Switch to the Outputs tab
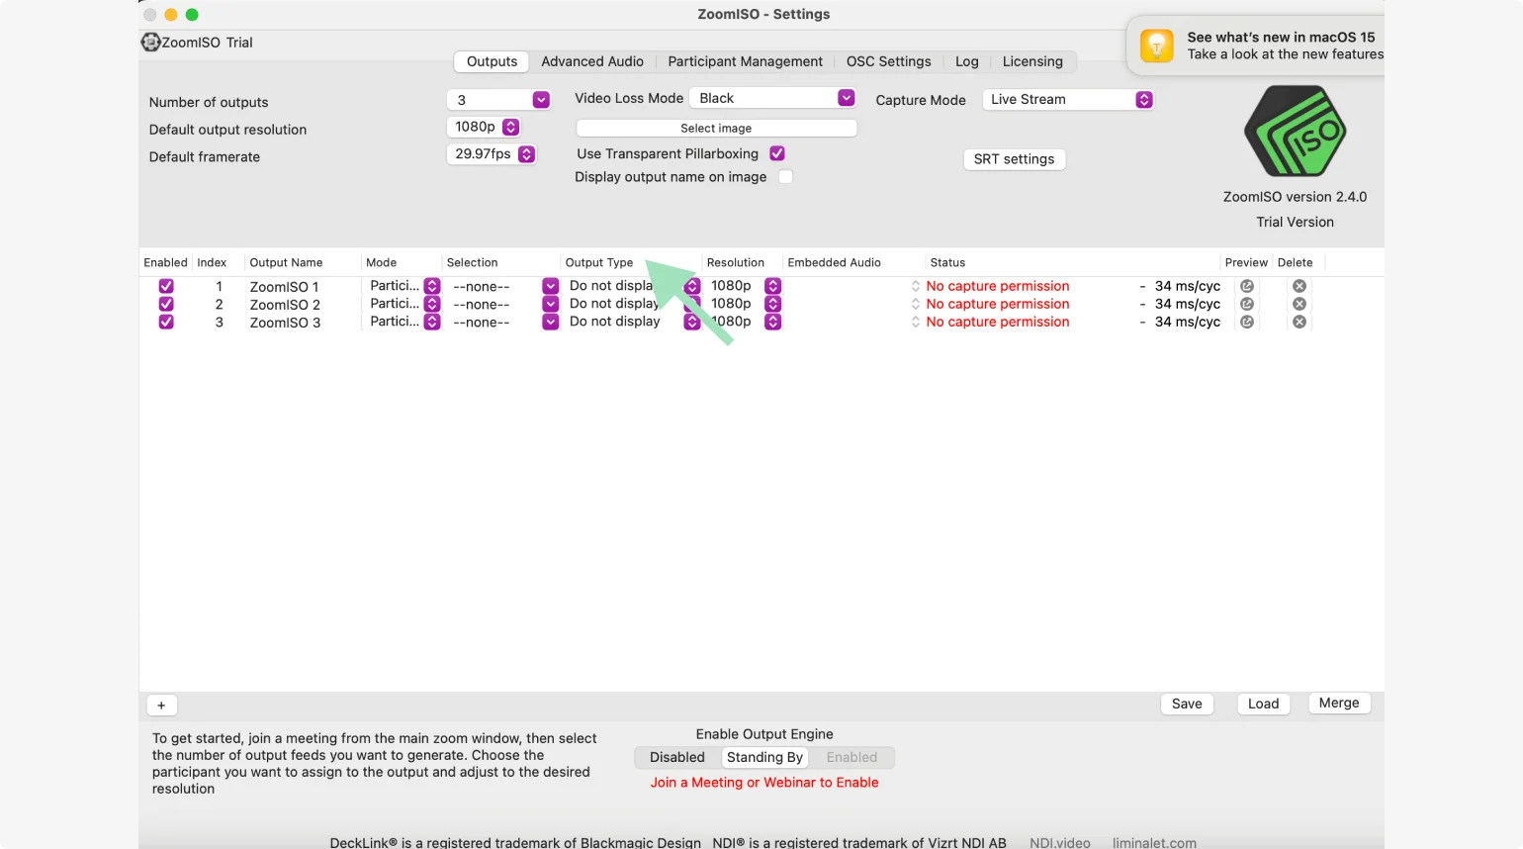The image size is (1523, 849). (x=492, y=61)
